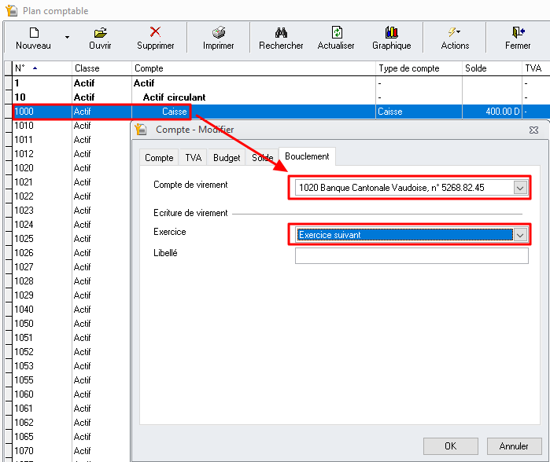Click the Nouveau toolbar icon
Image resolution: width=550 pixels, height=462 pixels.
(33, 33)
